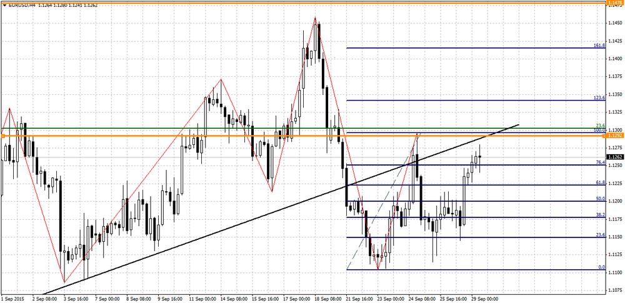
Task: Click the 11 Sep 00:00 time label
Action: 203,298
